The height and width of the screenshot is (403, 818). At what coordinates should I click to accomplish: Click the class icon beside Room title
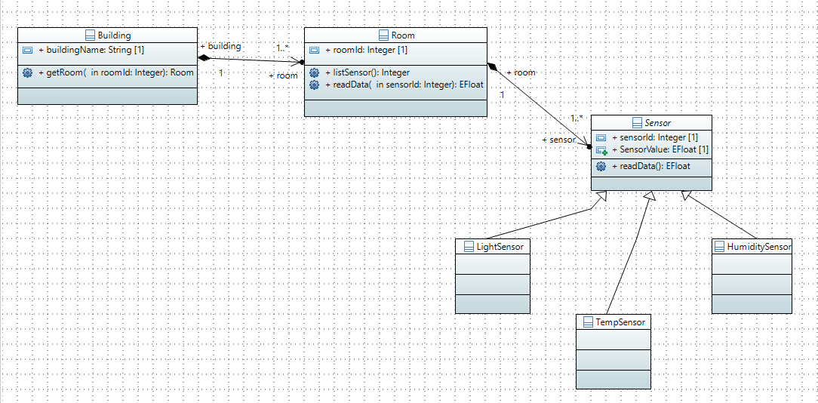click(383, 35)
